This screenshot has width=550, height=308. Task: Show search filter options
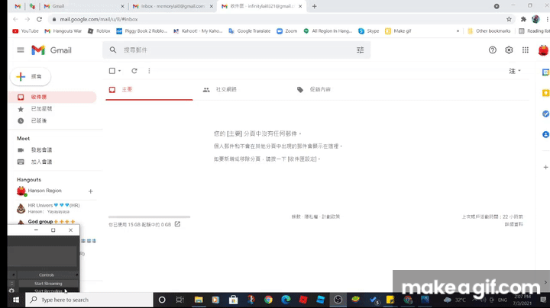pos(361,50)
